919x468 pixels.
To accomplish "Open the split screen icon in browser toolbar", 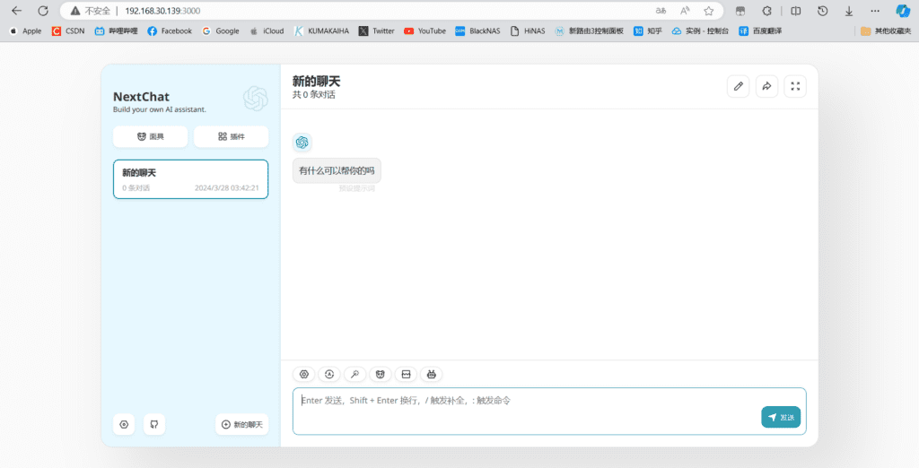I will 796,11.
